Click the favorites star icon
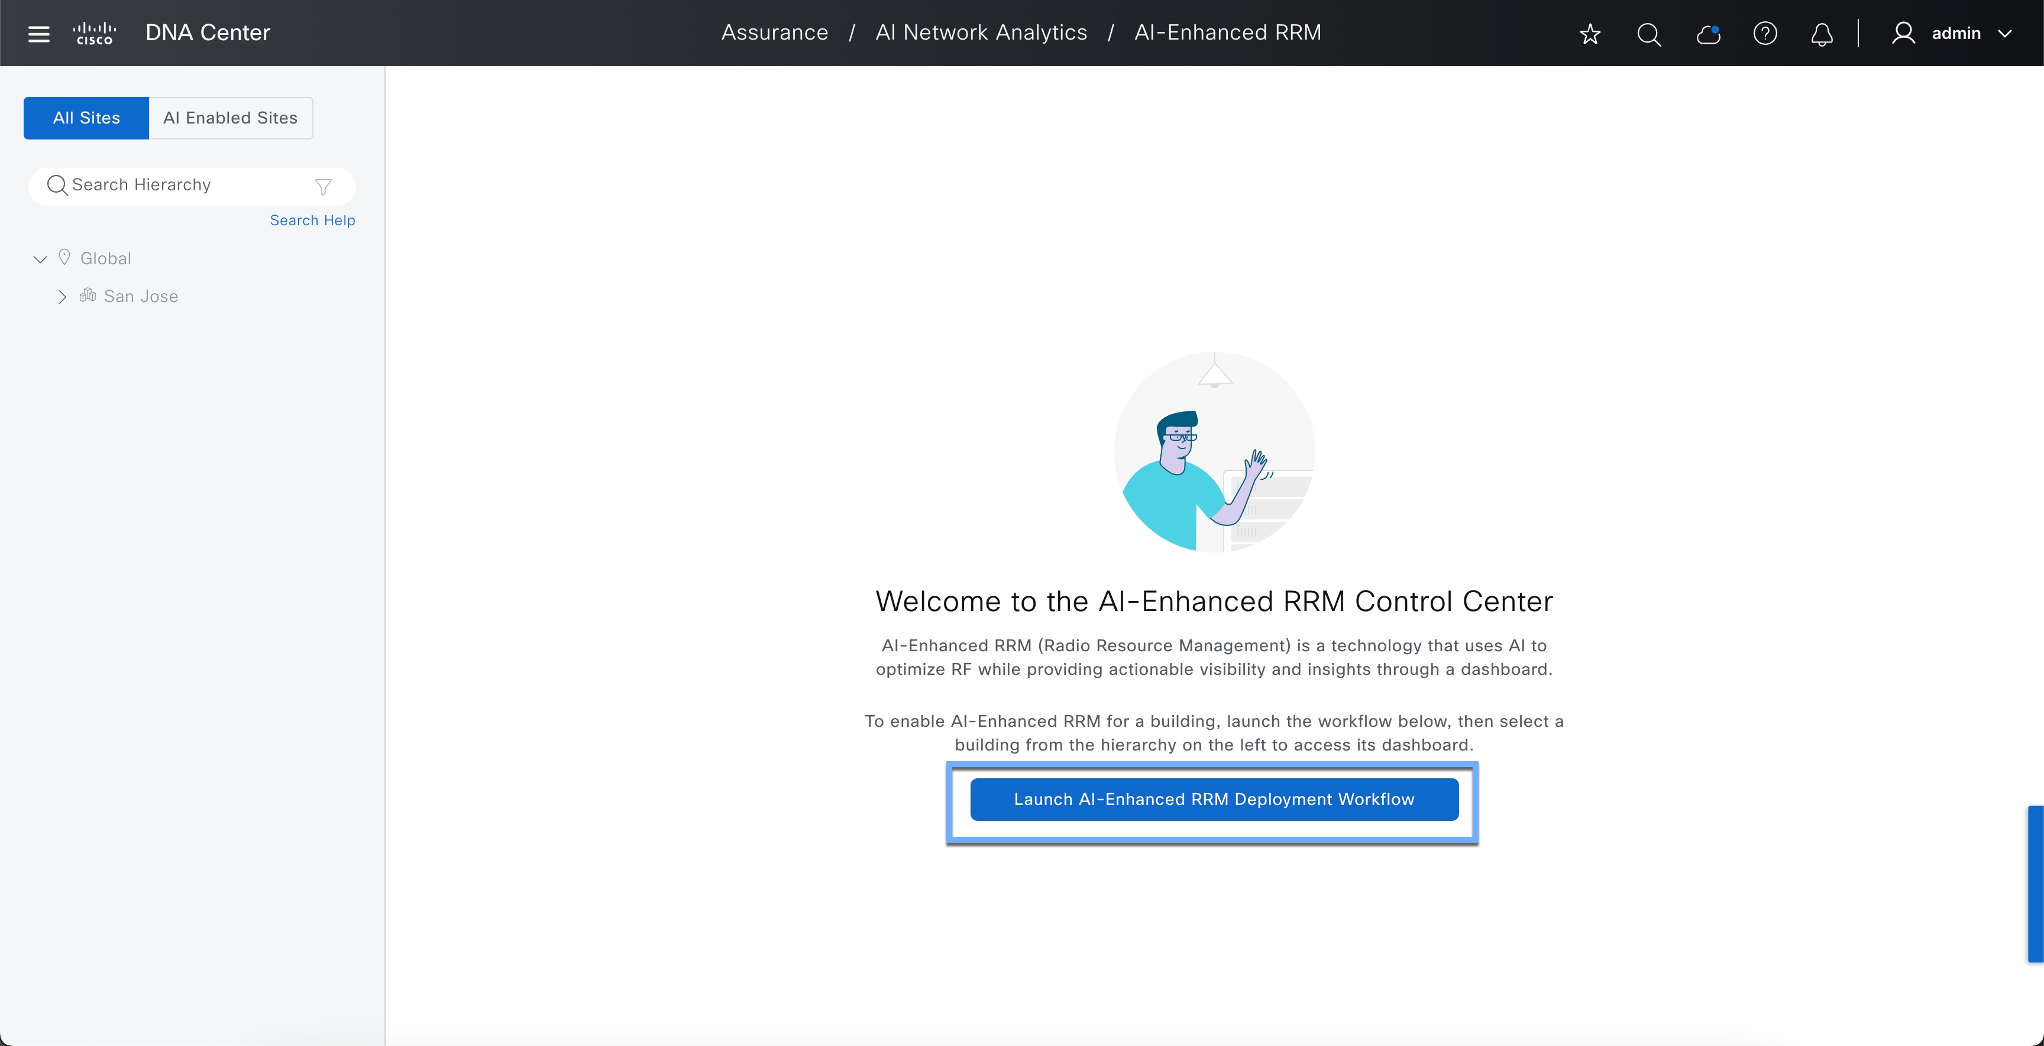 1589,33
